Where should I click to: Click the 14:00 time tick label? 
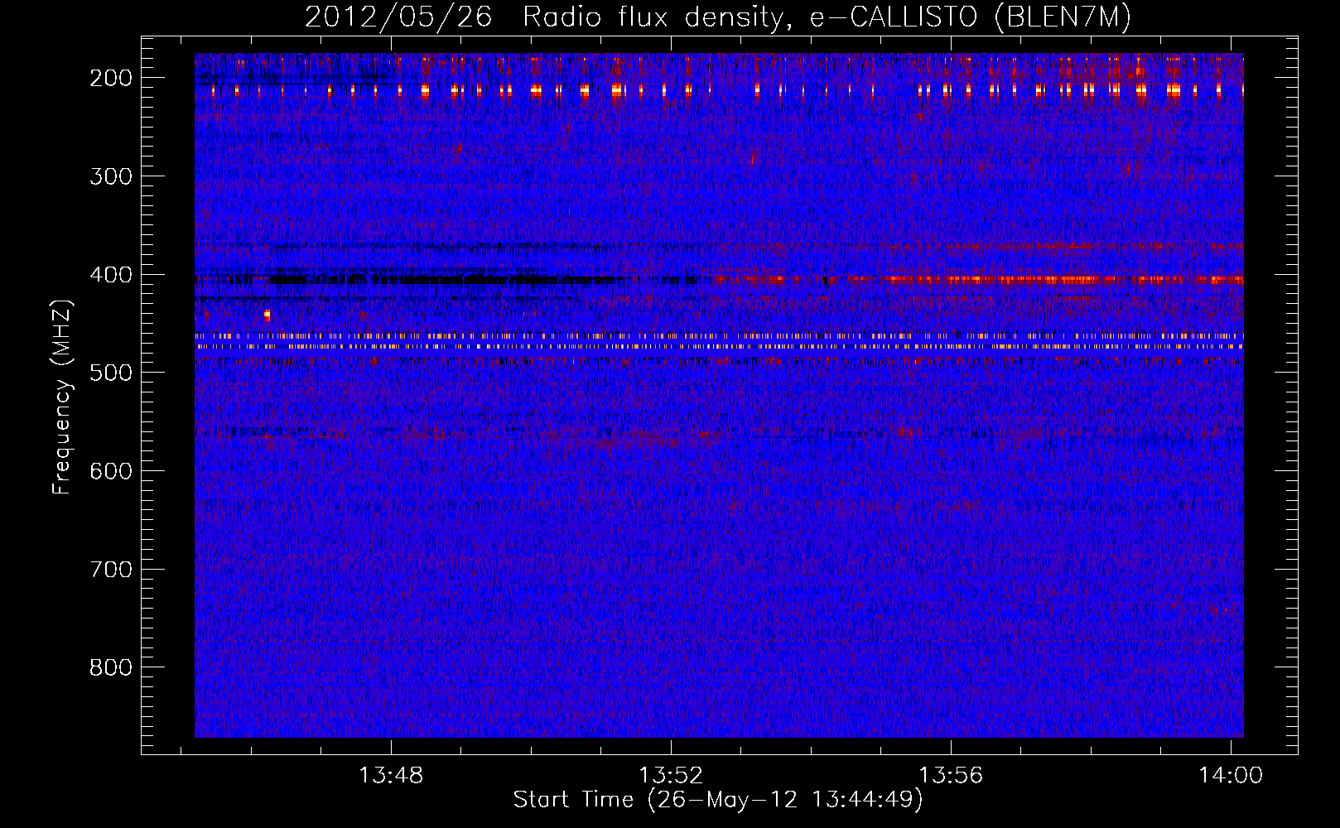tap(1231, 775)
